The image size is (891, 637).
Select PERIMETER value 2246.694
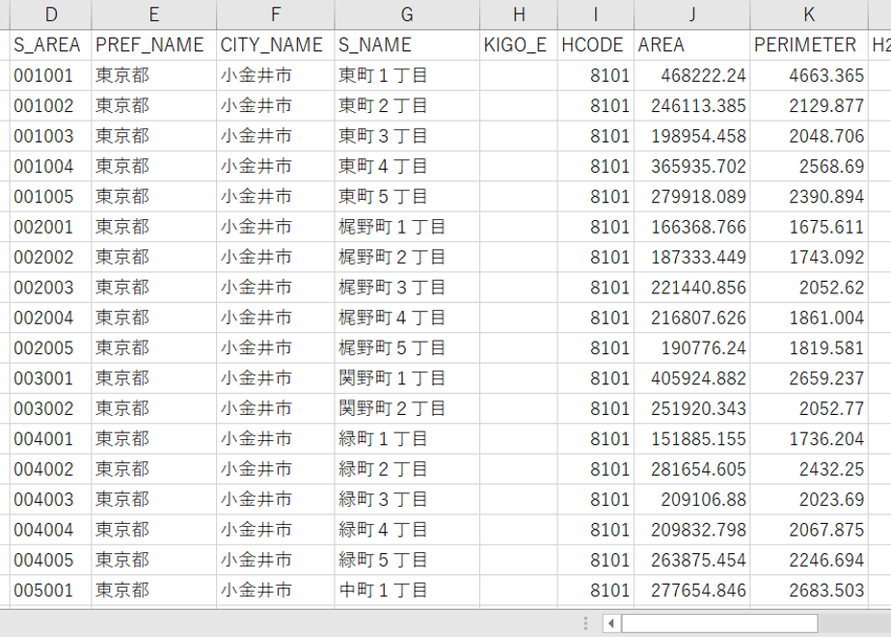(x=809, y=560)
